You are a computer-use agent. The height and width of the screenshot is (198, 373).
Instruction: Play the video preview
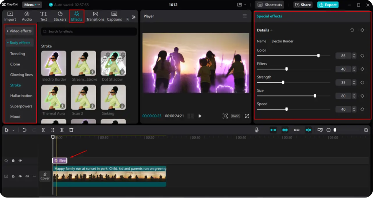click(200, 116)
